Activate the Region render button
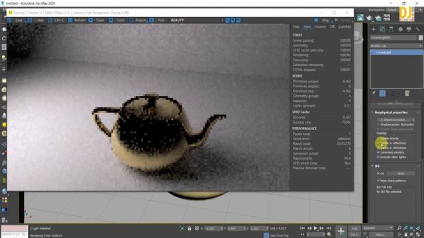This screenshot has height=238, width=424. coord(138,20)
